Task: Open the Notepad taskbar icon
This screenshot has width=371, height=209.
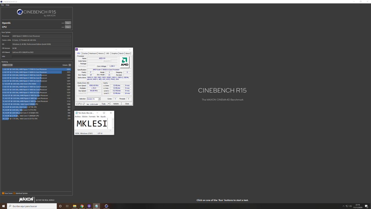Action: [96, 206]
